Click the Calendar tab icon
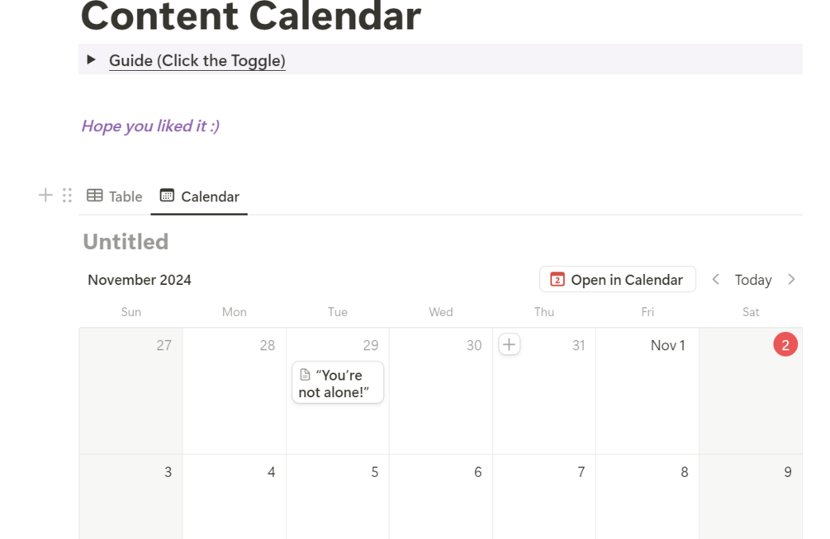 (167, 195)
